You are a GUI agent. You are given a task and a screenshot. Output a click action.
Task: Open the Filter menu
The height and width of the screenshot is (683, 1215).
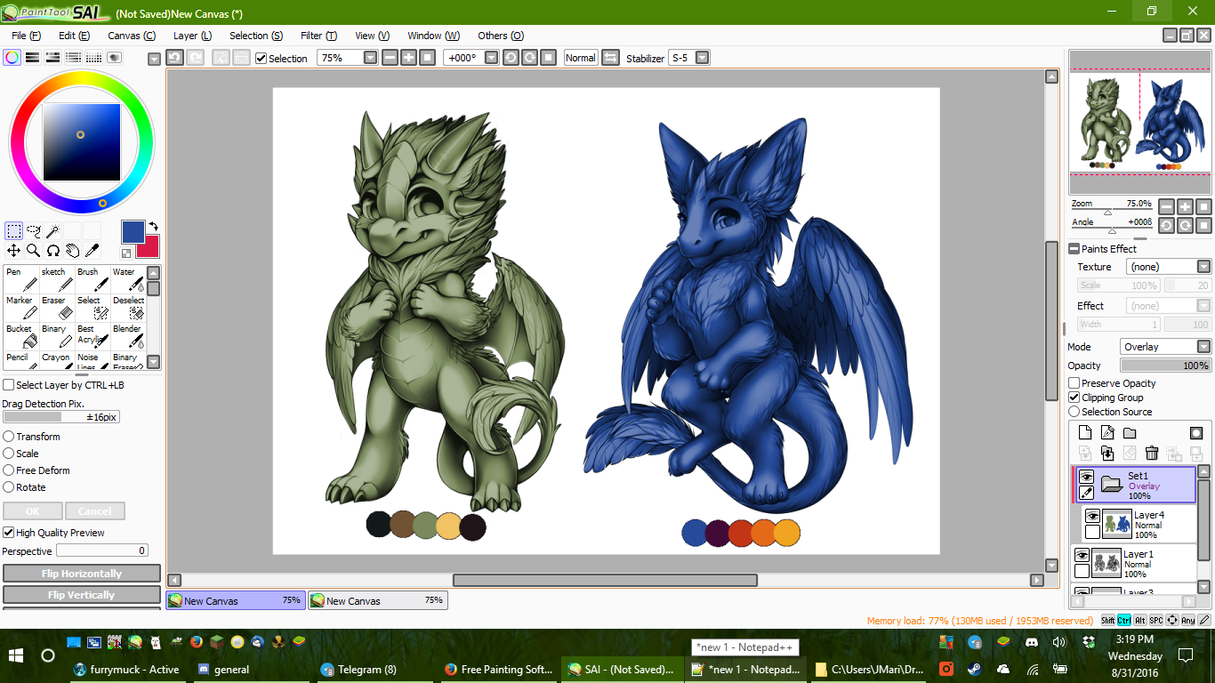tap(318, 36)
